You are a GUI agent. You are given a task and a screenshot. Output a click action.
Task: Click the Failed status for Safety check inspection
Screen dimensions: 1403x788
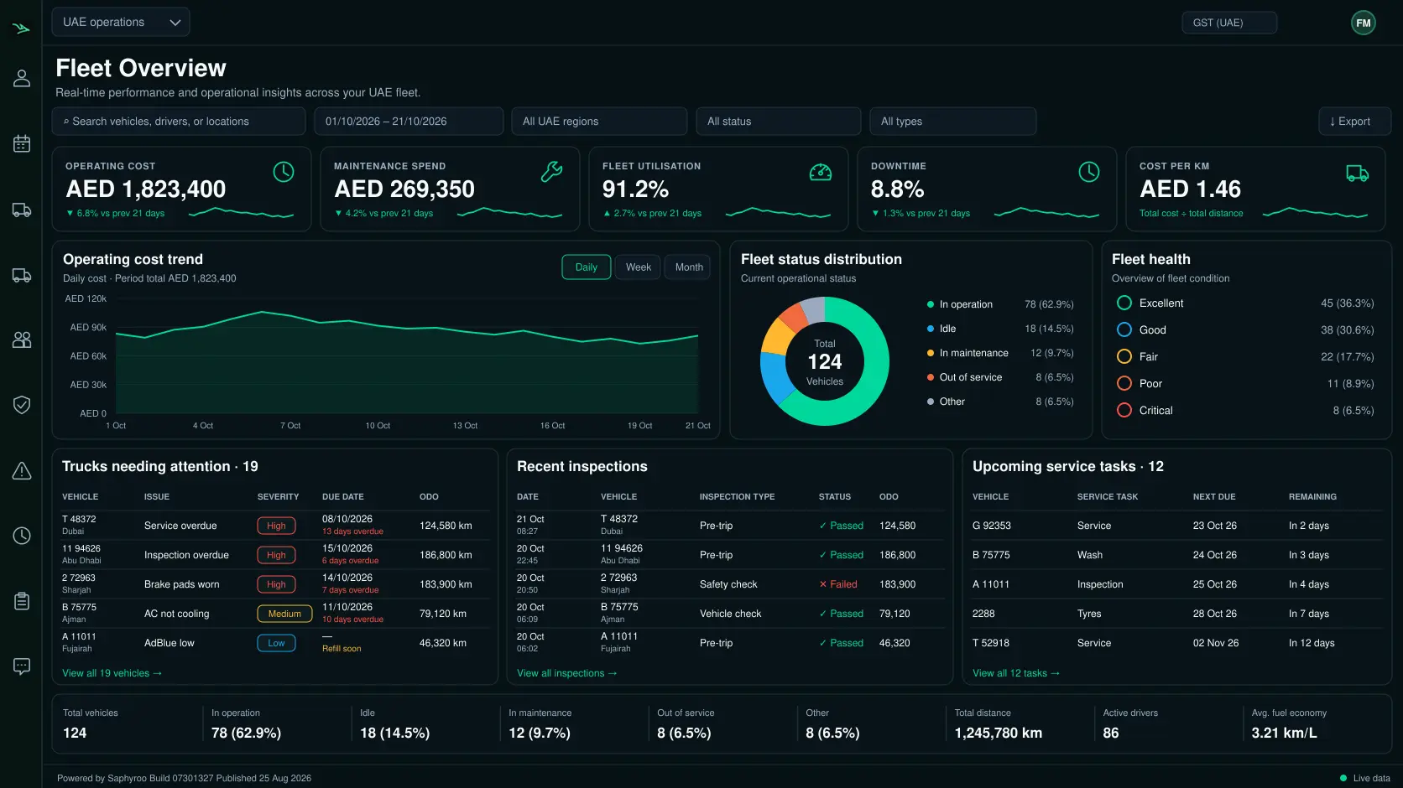coord(838,584)
